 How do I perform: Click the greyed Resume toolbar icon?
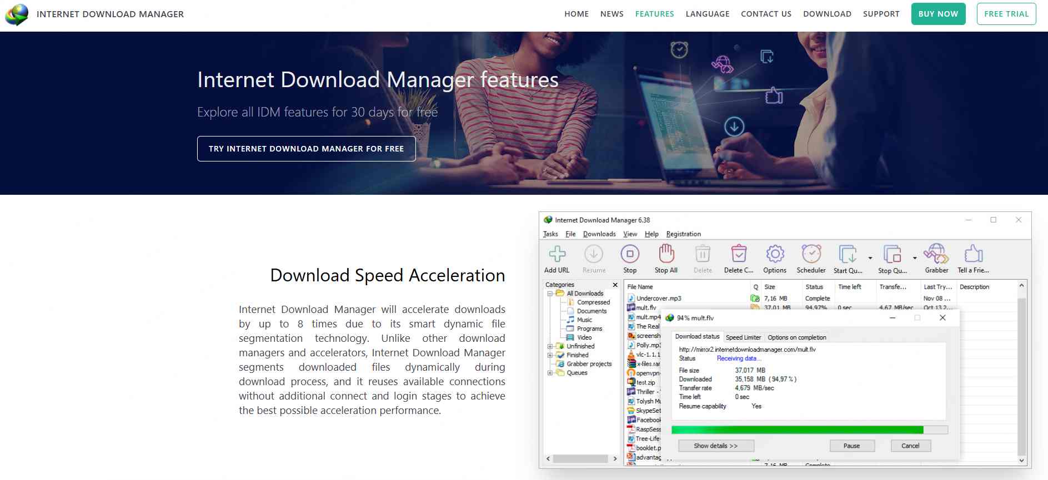(x=594, y=254)
